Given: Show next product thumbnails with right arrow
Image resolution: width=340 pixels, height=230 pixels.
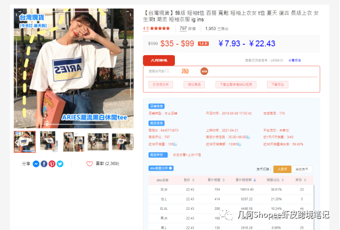Looking at the screenshot, I should 131,142.
